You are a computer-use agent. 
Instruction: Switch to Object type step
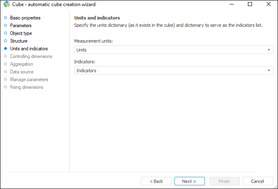tap(21, 33)
